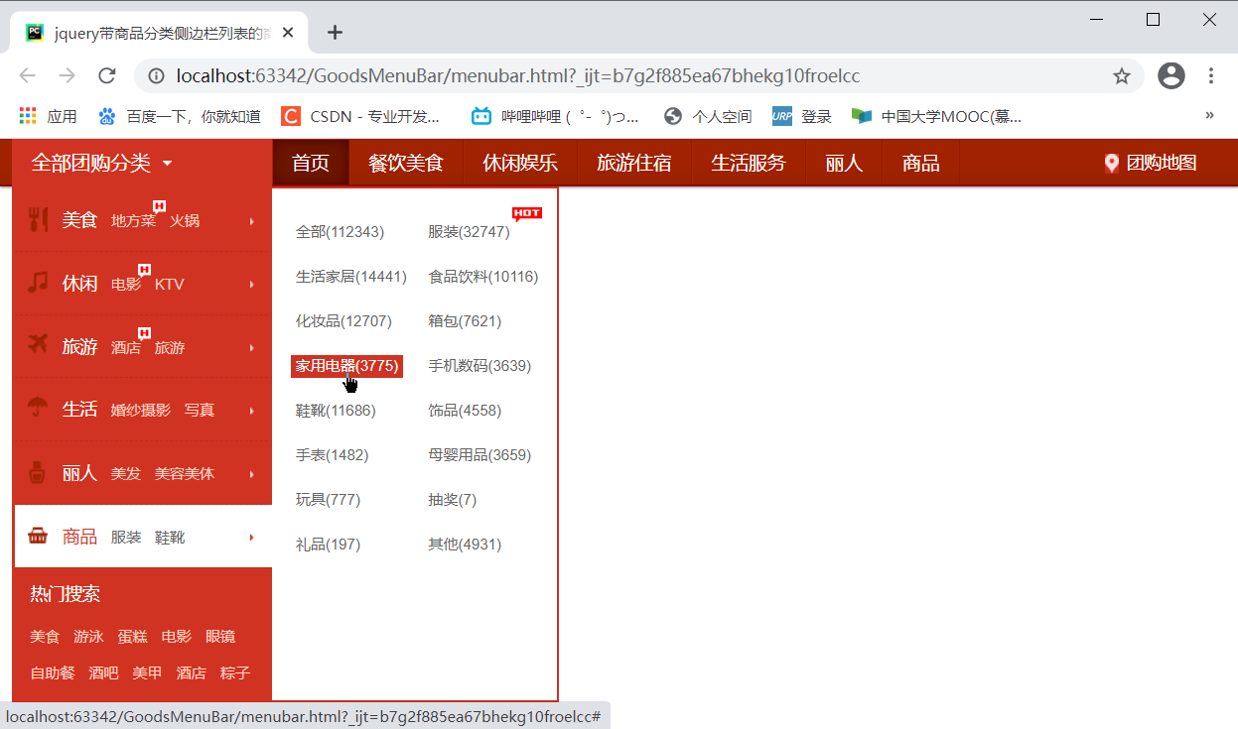The height and width of the screenshot is (729, 1238).
Task: Click the shopping basket 商品 icon
Action: click(38, 537)
